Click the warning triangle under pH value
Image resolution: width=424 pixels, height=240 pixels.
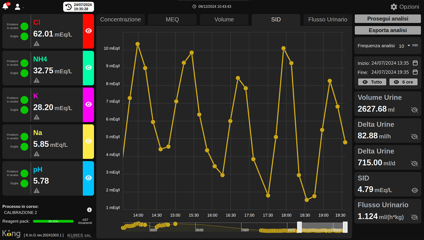pos(37,191)
